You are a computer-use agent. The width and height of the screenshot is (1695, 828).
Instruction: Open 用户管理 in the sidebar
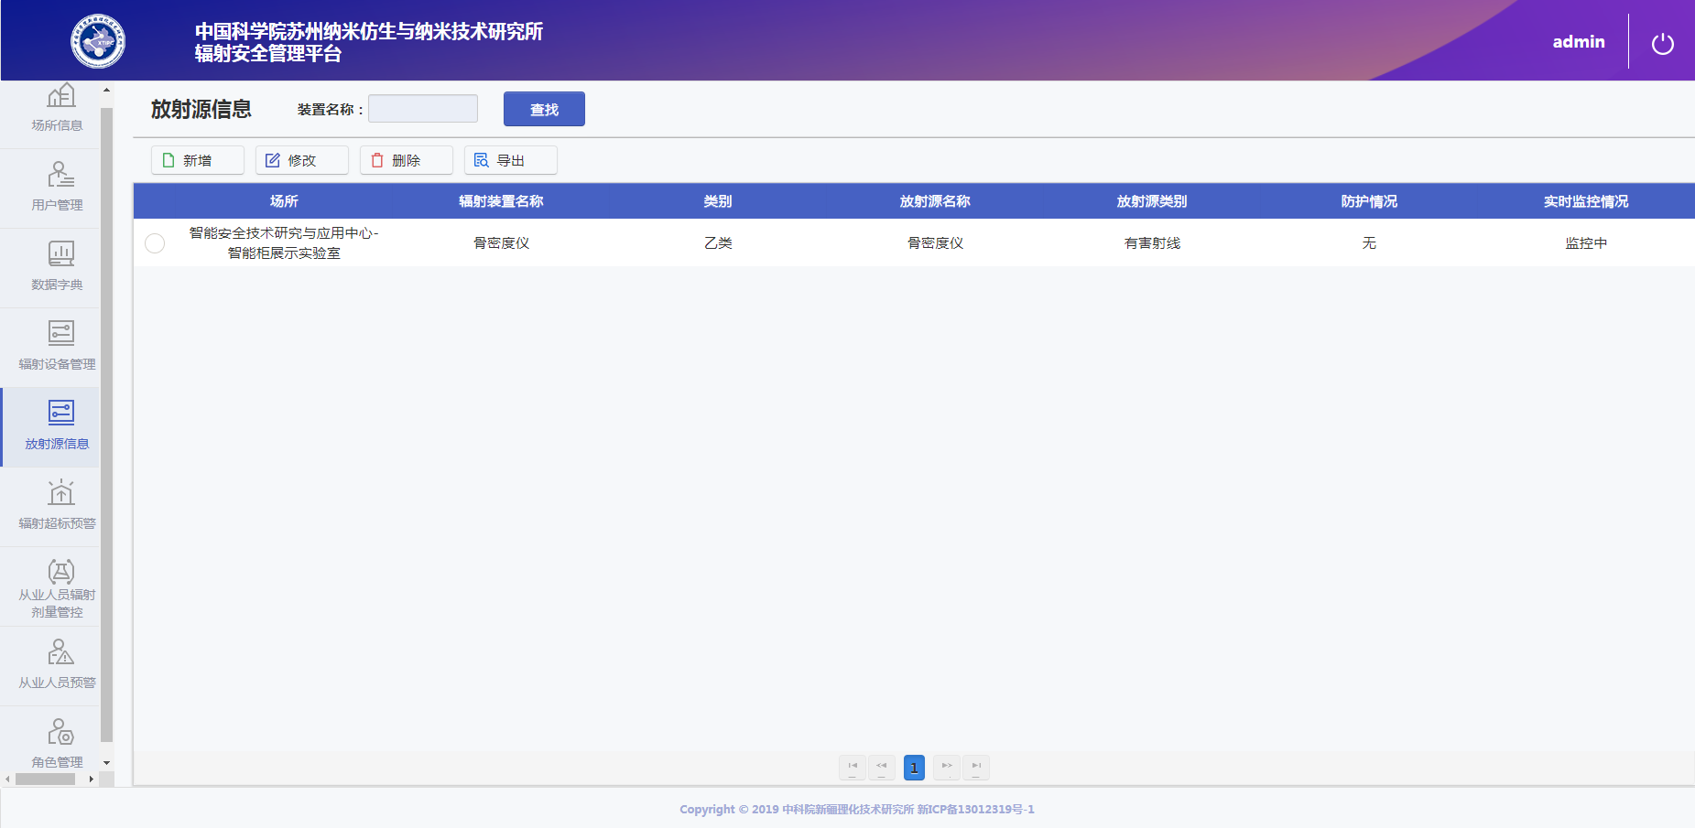(x=60, y=176)
